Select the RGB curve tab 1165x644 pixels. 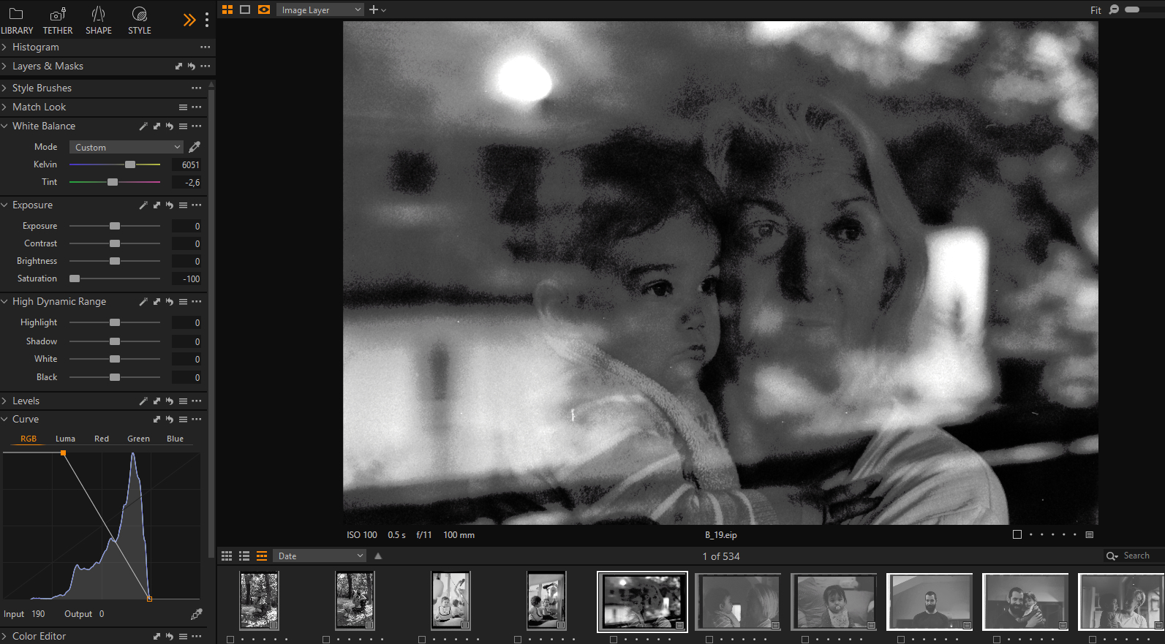pos(29,439)
